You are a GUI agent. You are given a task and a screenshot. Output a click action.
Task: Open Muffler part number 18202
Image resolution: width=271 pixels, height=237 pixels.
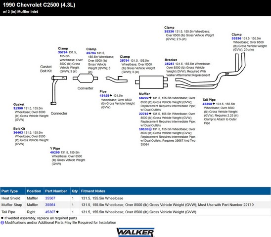pos(144,98)
